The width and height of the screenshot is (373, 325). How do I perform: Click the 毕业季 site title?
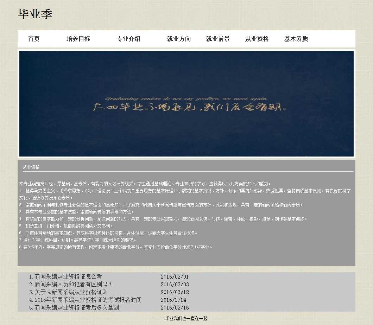coord(35,14)
